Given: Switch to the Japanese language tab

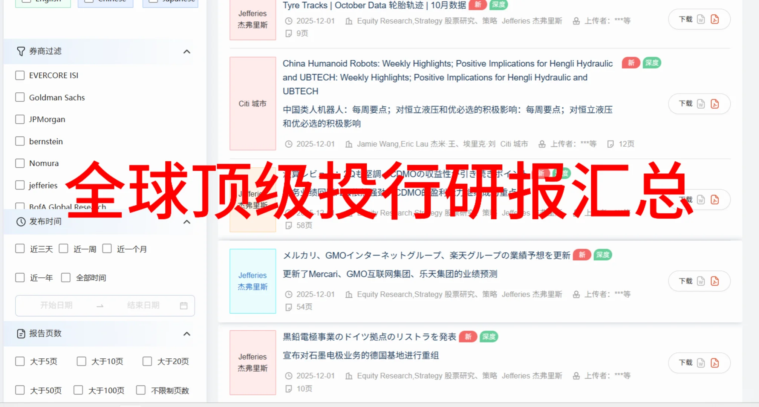Looking at the screenshot, I should click(170, 2).
